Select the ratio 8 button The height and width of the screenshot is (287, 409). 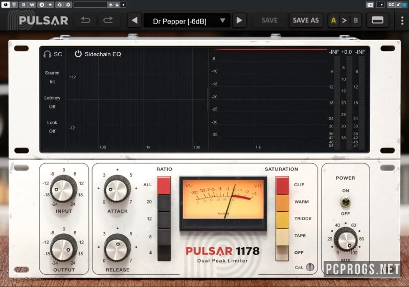(164, 237)
